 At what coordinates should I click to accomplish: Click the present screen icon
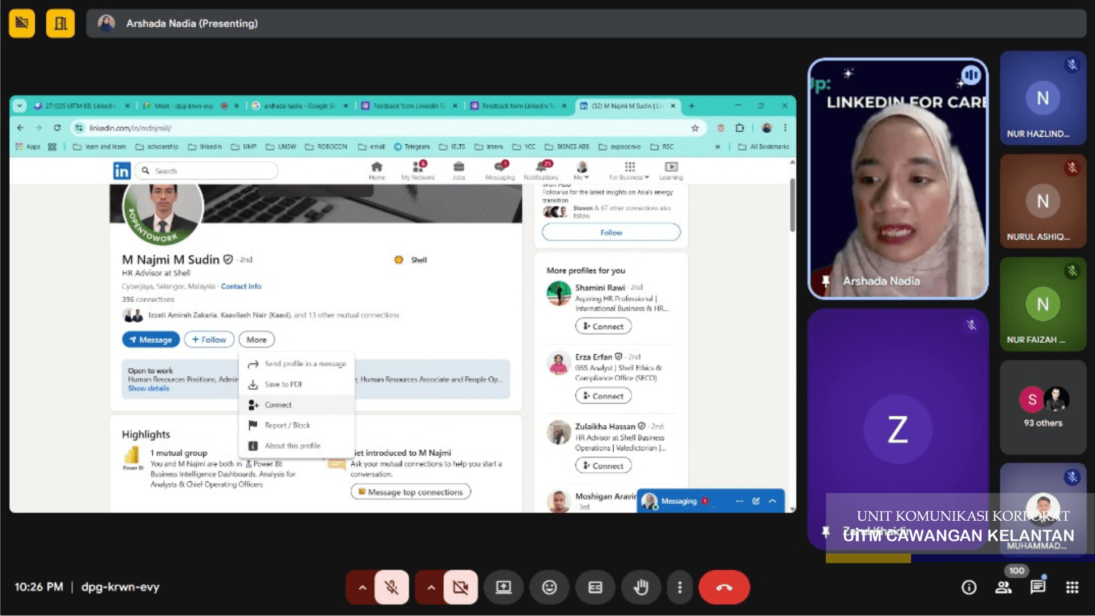click(x=504, y=587)
